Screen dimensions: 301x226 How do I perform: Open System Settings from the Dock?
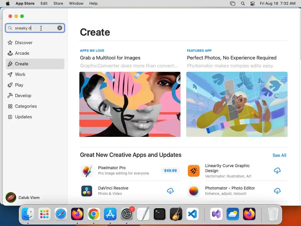127,214
